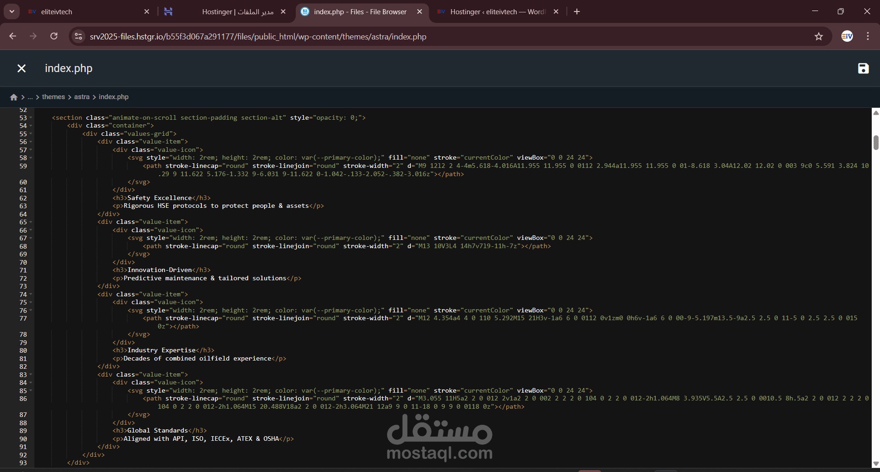Image resolution: width=880 pixels, height=472 pixels.
Task: Click the 'Innovation-Driven' heading text
Action: [160, 270]
